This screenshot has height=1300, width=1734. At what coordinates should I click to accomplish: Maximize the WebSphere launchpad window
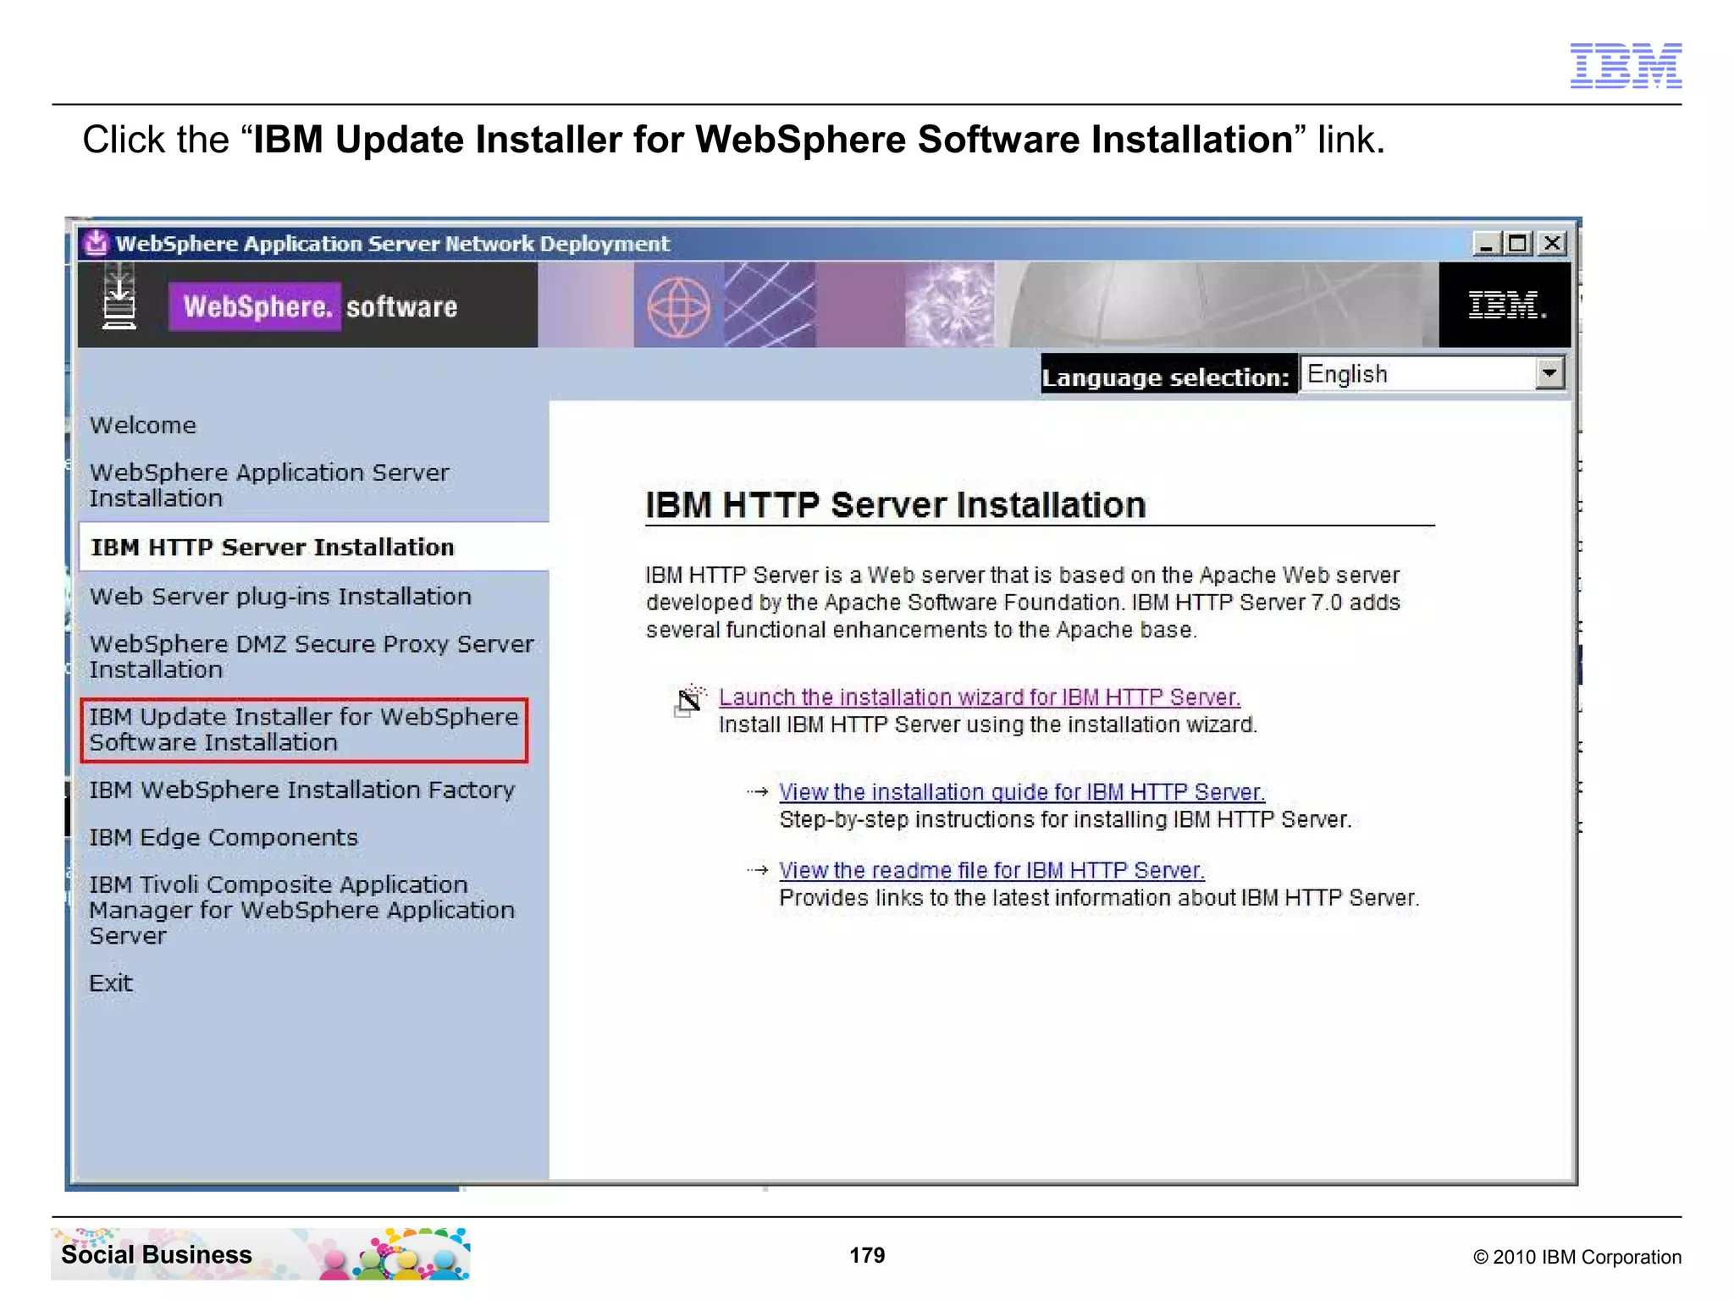[1517, 244]
